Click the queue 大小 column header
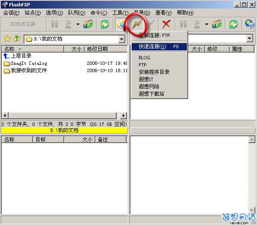This screenshot has height=225, width=257. (80, 140)
